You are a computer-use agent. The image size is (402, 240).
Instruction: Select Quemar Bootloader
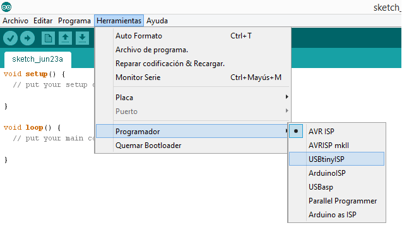pyautogui.click(x=192, y=146)
